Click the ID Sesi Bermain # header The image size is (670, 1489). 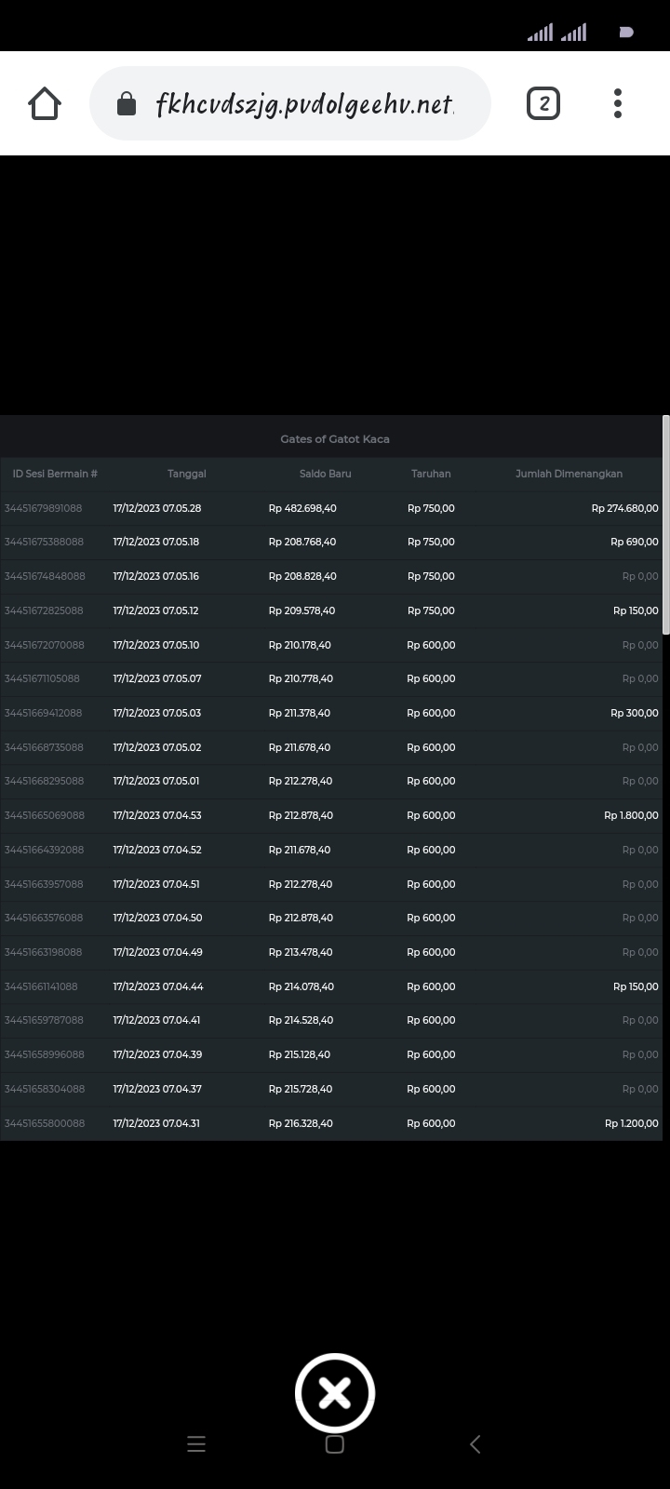tap(55, 474)
